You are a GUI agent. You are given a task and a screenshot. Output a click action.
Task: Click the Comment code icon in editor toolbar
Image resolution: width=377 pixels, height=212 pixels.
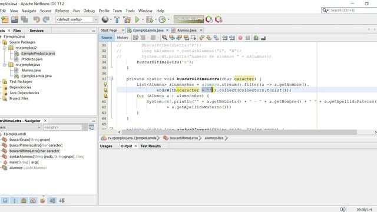pyautogui.click(x=256, y=38)
